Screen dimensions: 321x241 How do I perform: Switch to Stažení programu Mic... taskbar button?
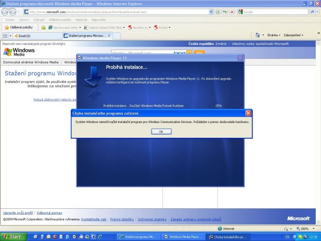[x=139, y=237]
